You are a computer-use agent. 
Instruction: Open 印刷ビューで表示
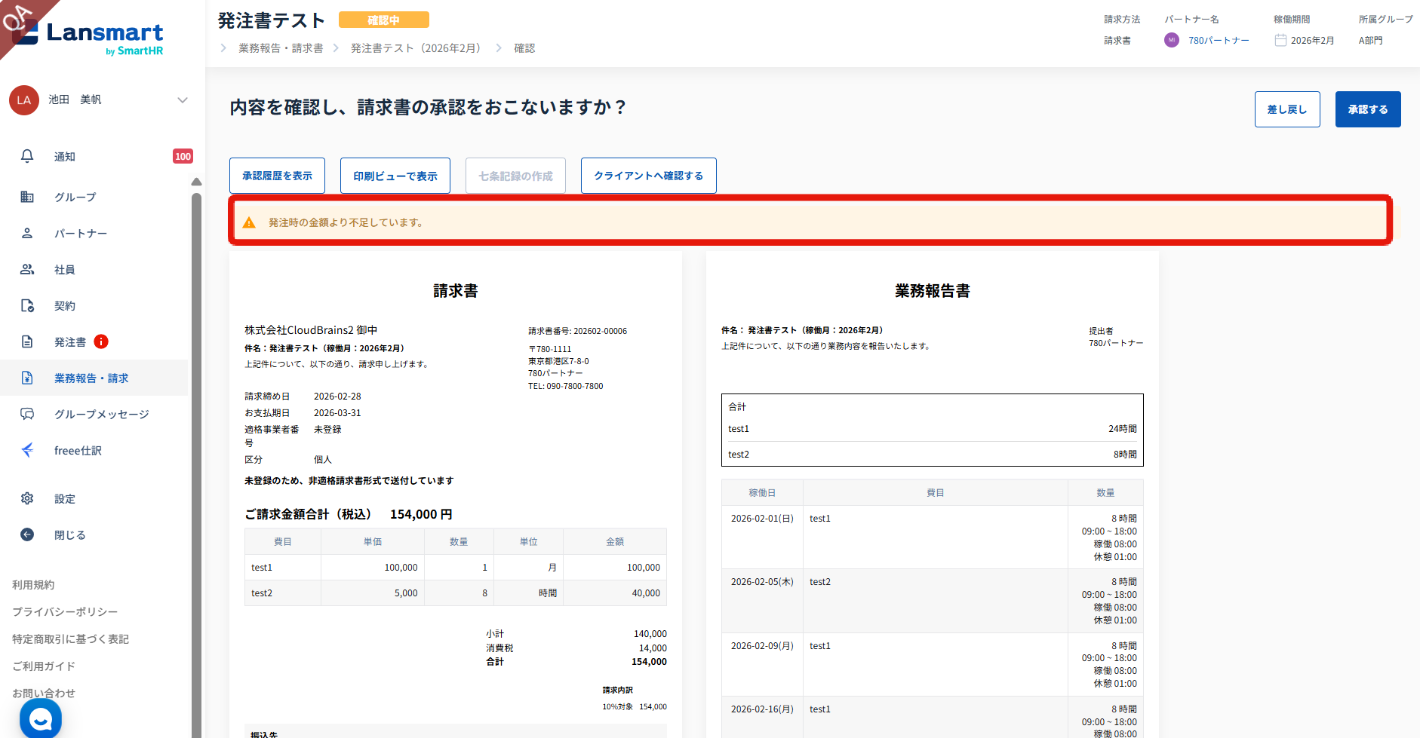395,176
